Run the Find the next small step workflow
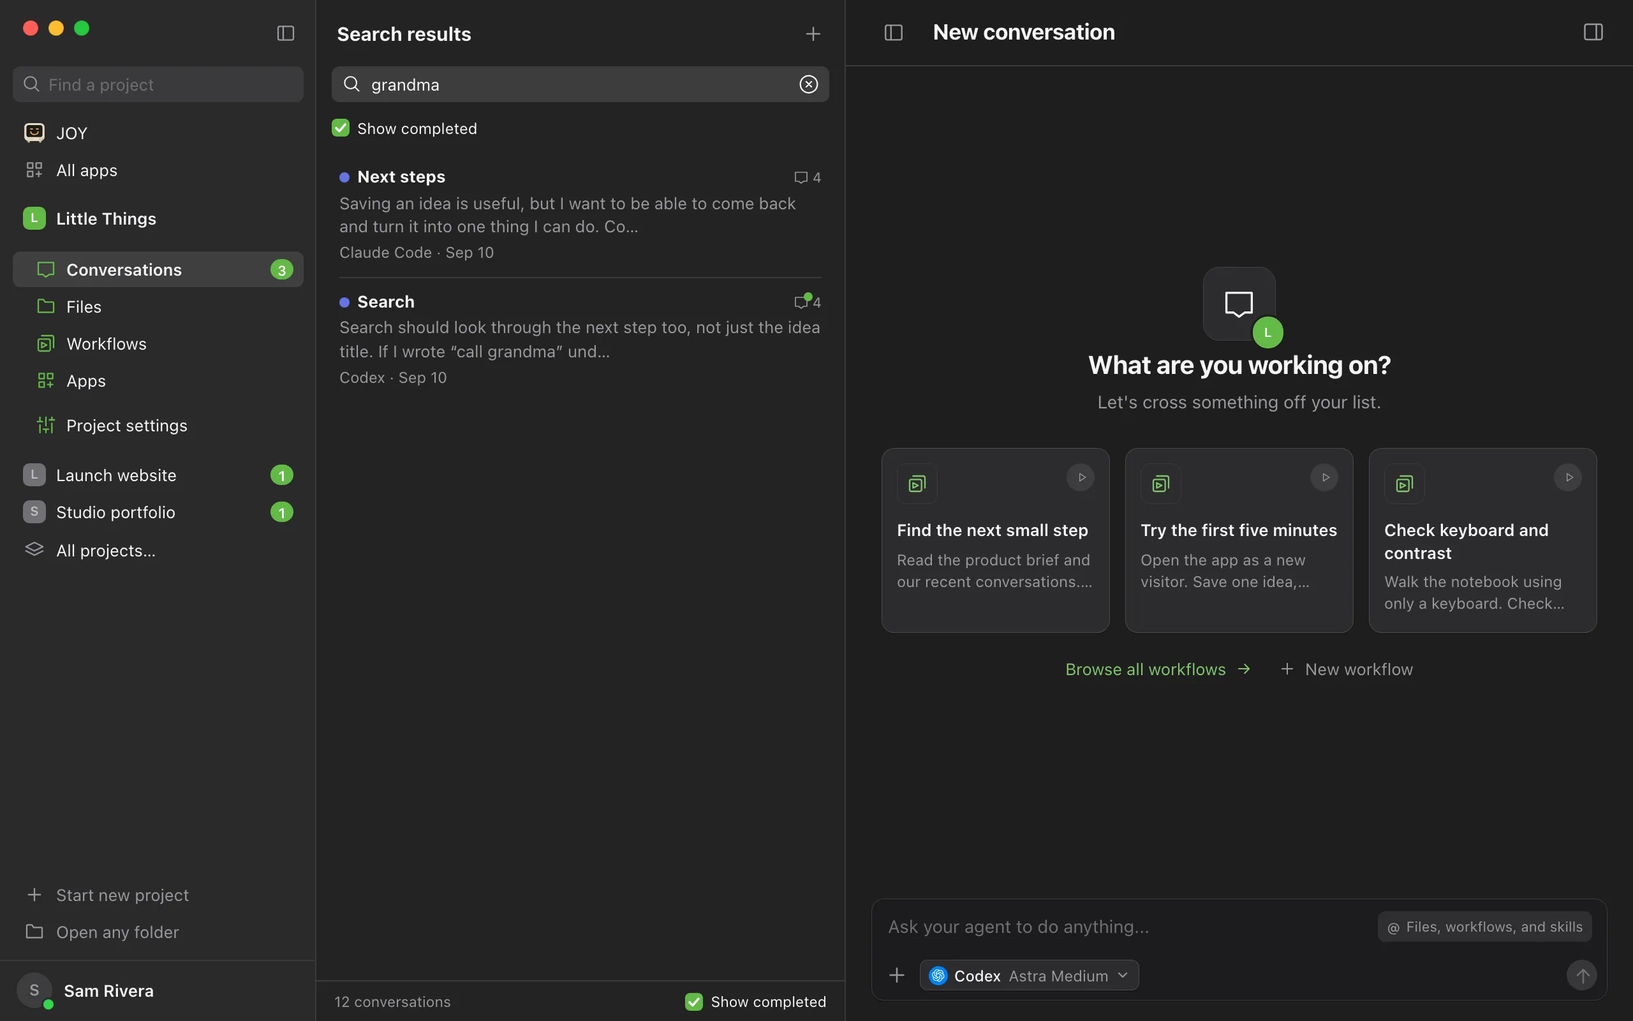The width and height of the screenshot is (1633, 1021). pos(1081,477)
